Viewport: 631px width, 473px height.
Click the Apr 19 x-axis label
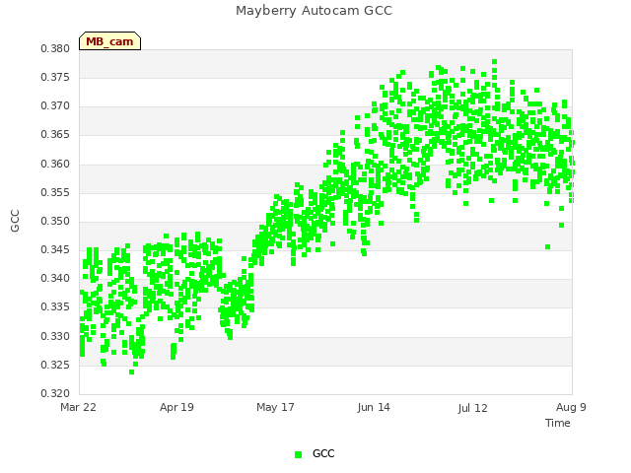pos(176,407)
